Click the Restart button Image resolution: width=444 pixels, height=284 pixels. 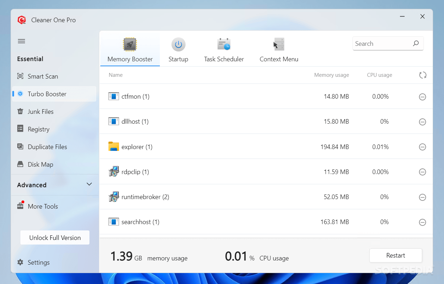pyautogui.click(x=396, y=255)
